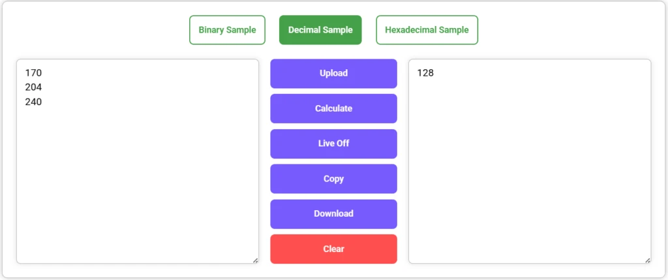The height and width of the screenshot is (280, 668).
Task: Click the 170 line in input box
Action: click(x=34, y=73)
